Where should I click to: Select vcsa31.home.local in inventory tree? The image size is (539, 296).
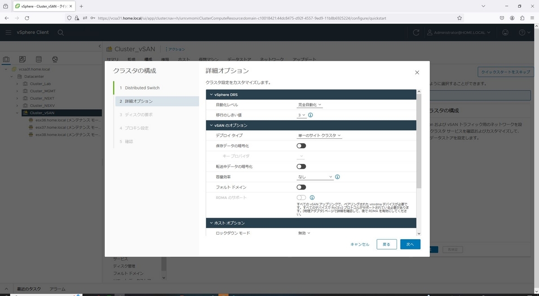[34, 69]
